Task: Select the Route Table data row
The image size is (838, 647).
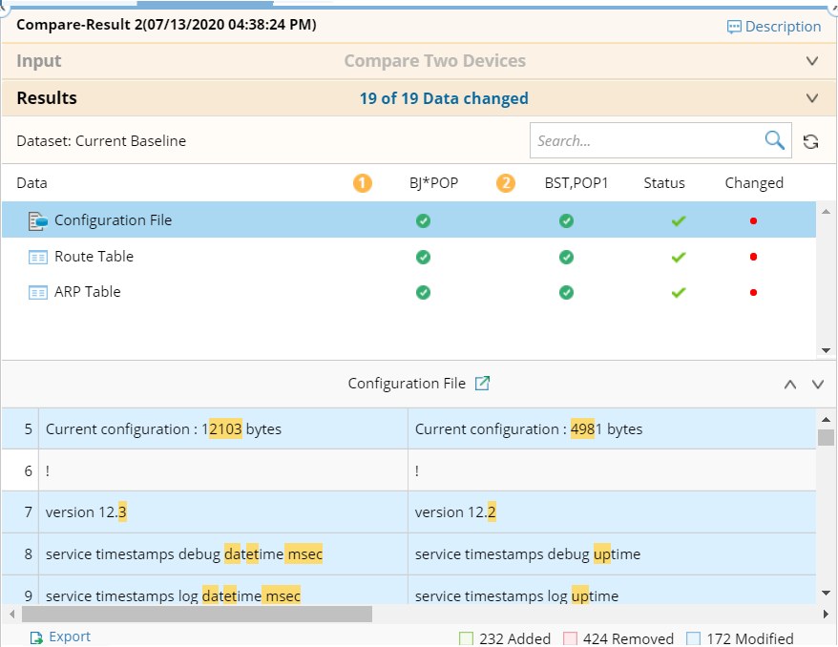Action: (94, 257)
